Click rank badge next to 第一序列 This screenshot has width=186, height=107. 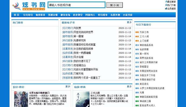(x=137, y=54)
